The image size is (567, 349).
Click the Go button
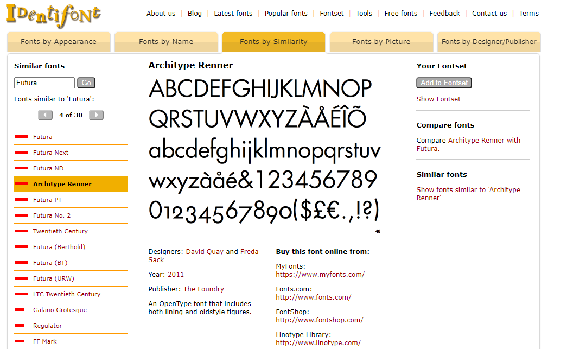86,83
